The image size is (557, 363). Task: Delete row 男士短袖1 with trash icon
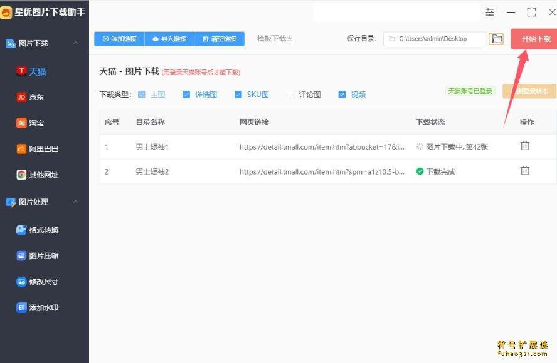524,146
